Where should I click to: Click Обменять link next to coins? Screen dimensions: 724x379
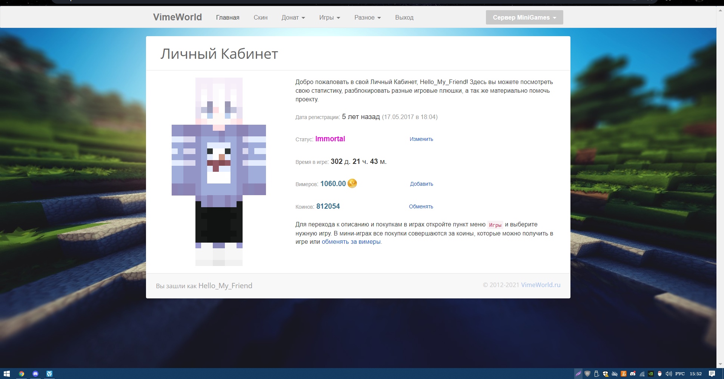pyautogui.click(x=421, y=206)
